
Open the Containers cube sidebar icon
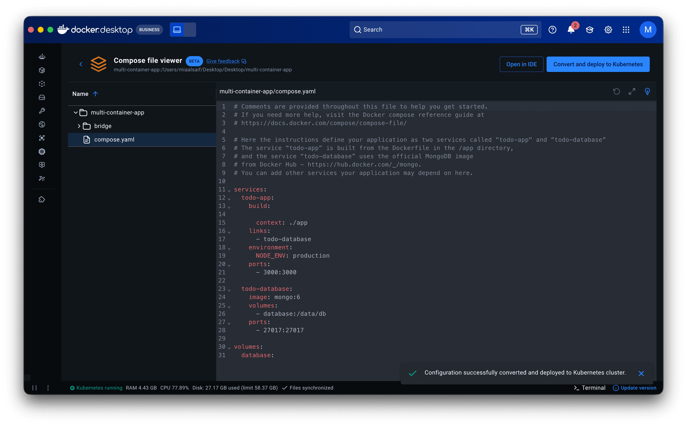click(x=42, y=70)
